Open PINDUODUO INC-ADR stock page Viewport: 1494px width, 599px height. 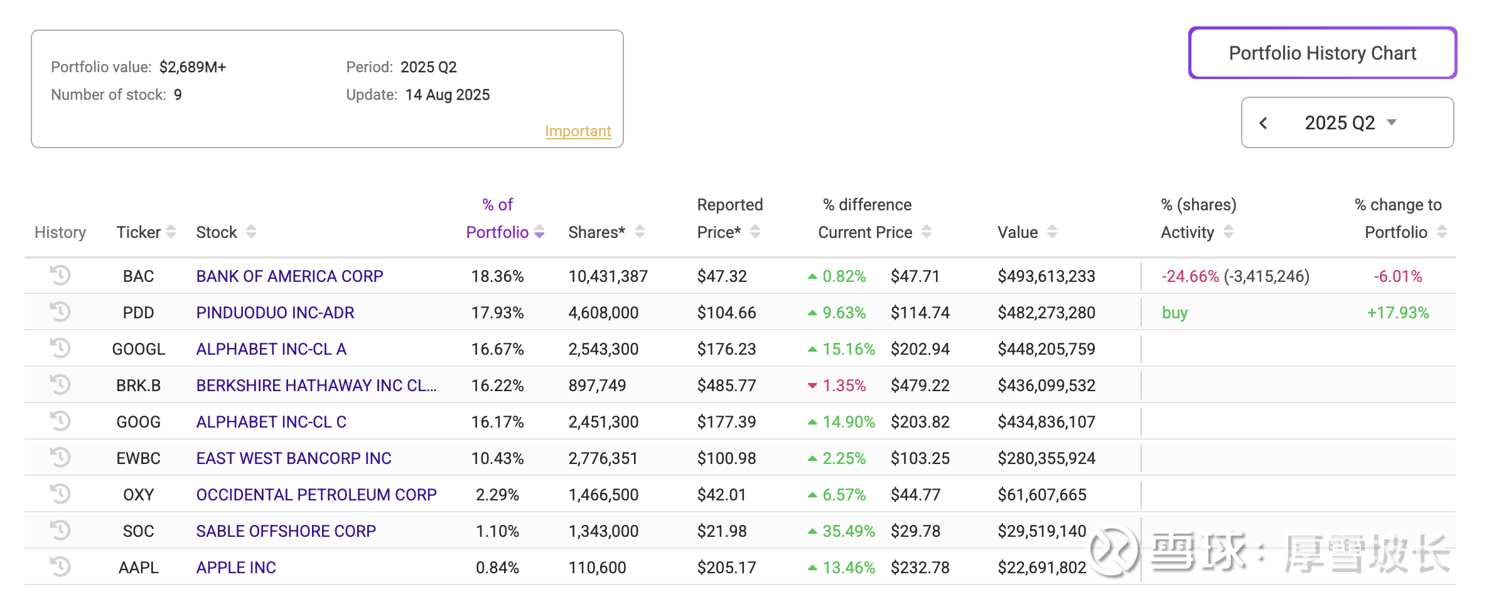pos(275,313)
